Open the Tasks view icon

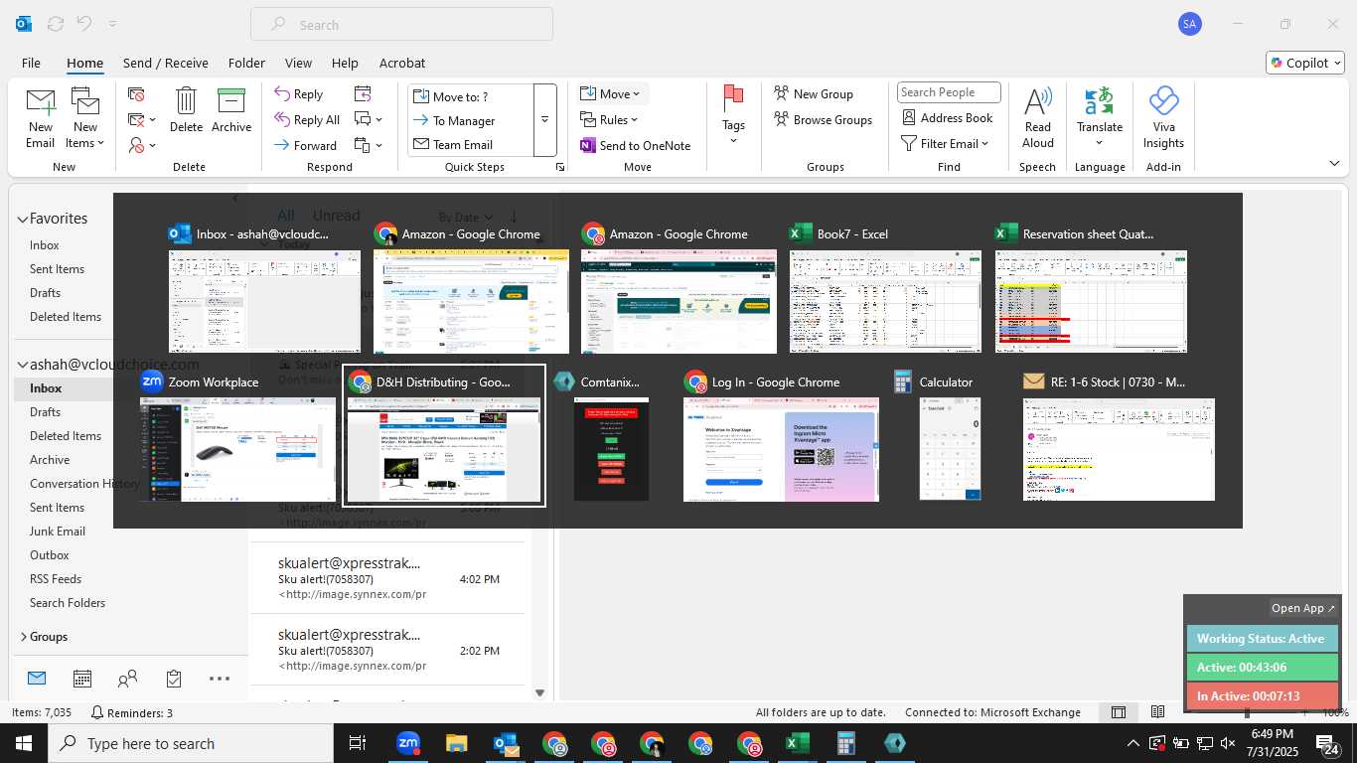(174, 679)
